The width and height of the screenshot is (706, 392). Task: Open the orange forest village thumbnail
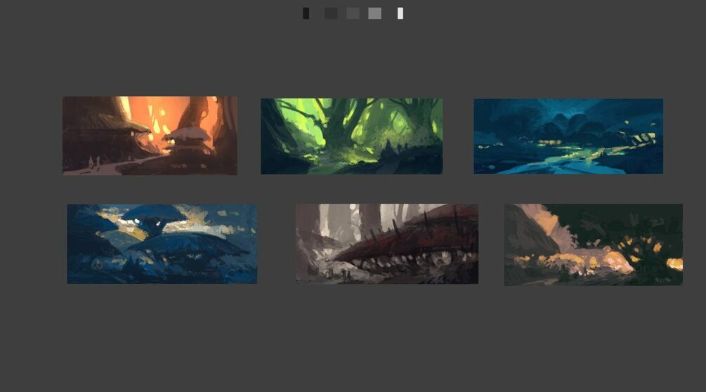[x=150, y=136]
